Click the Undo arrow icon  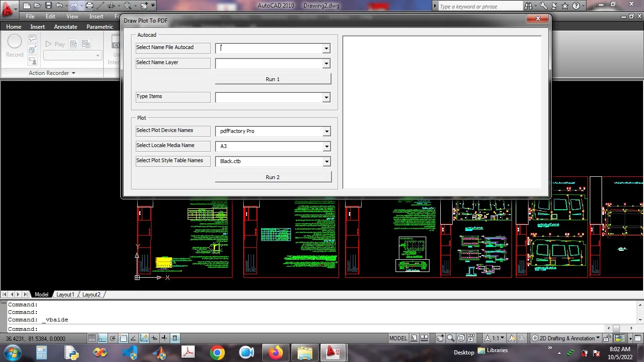(59, 6)
